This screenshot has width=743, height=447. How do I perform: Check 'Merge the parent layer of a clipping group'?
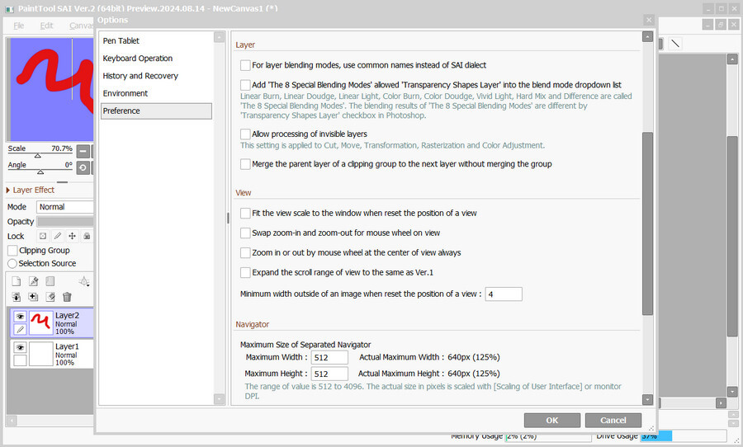(245, 164)
